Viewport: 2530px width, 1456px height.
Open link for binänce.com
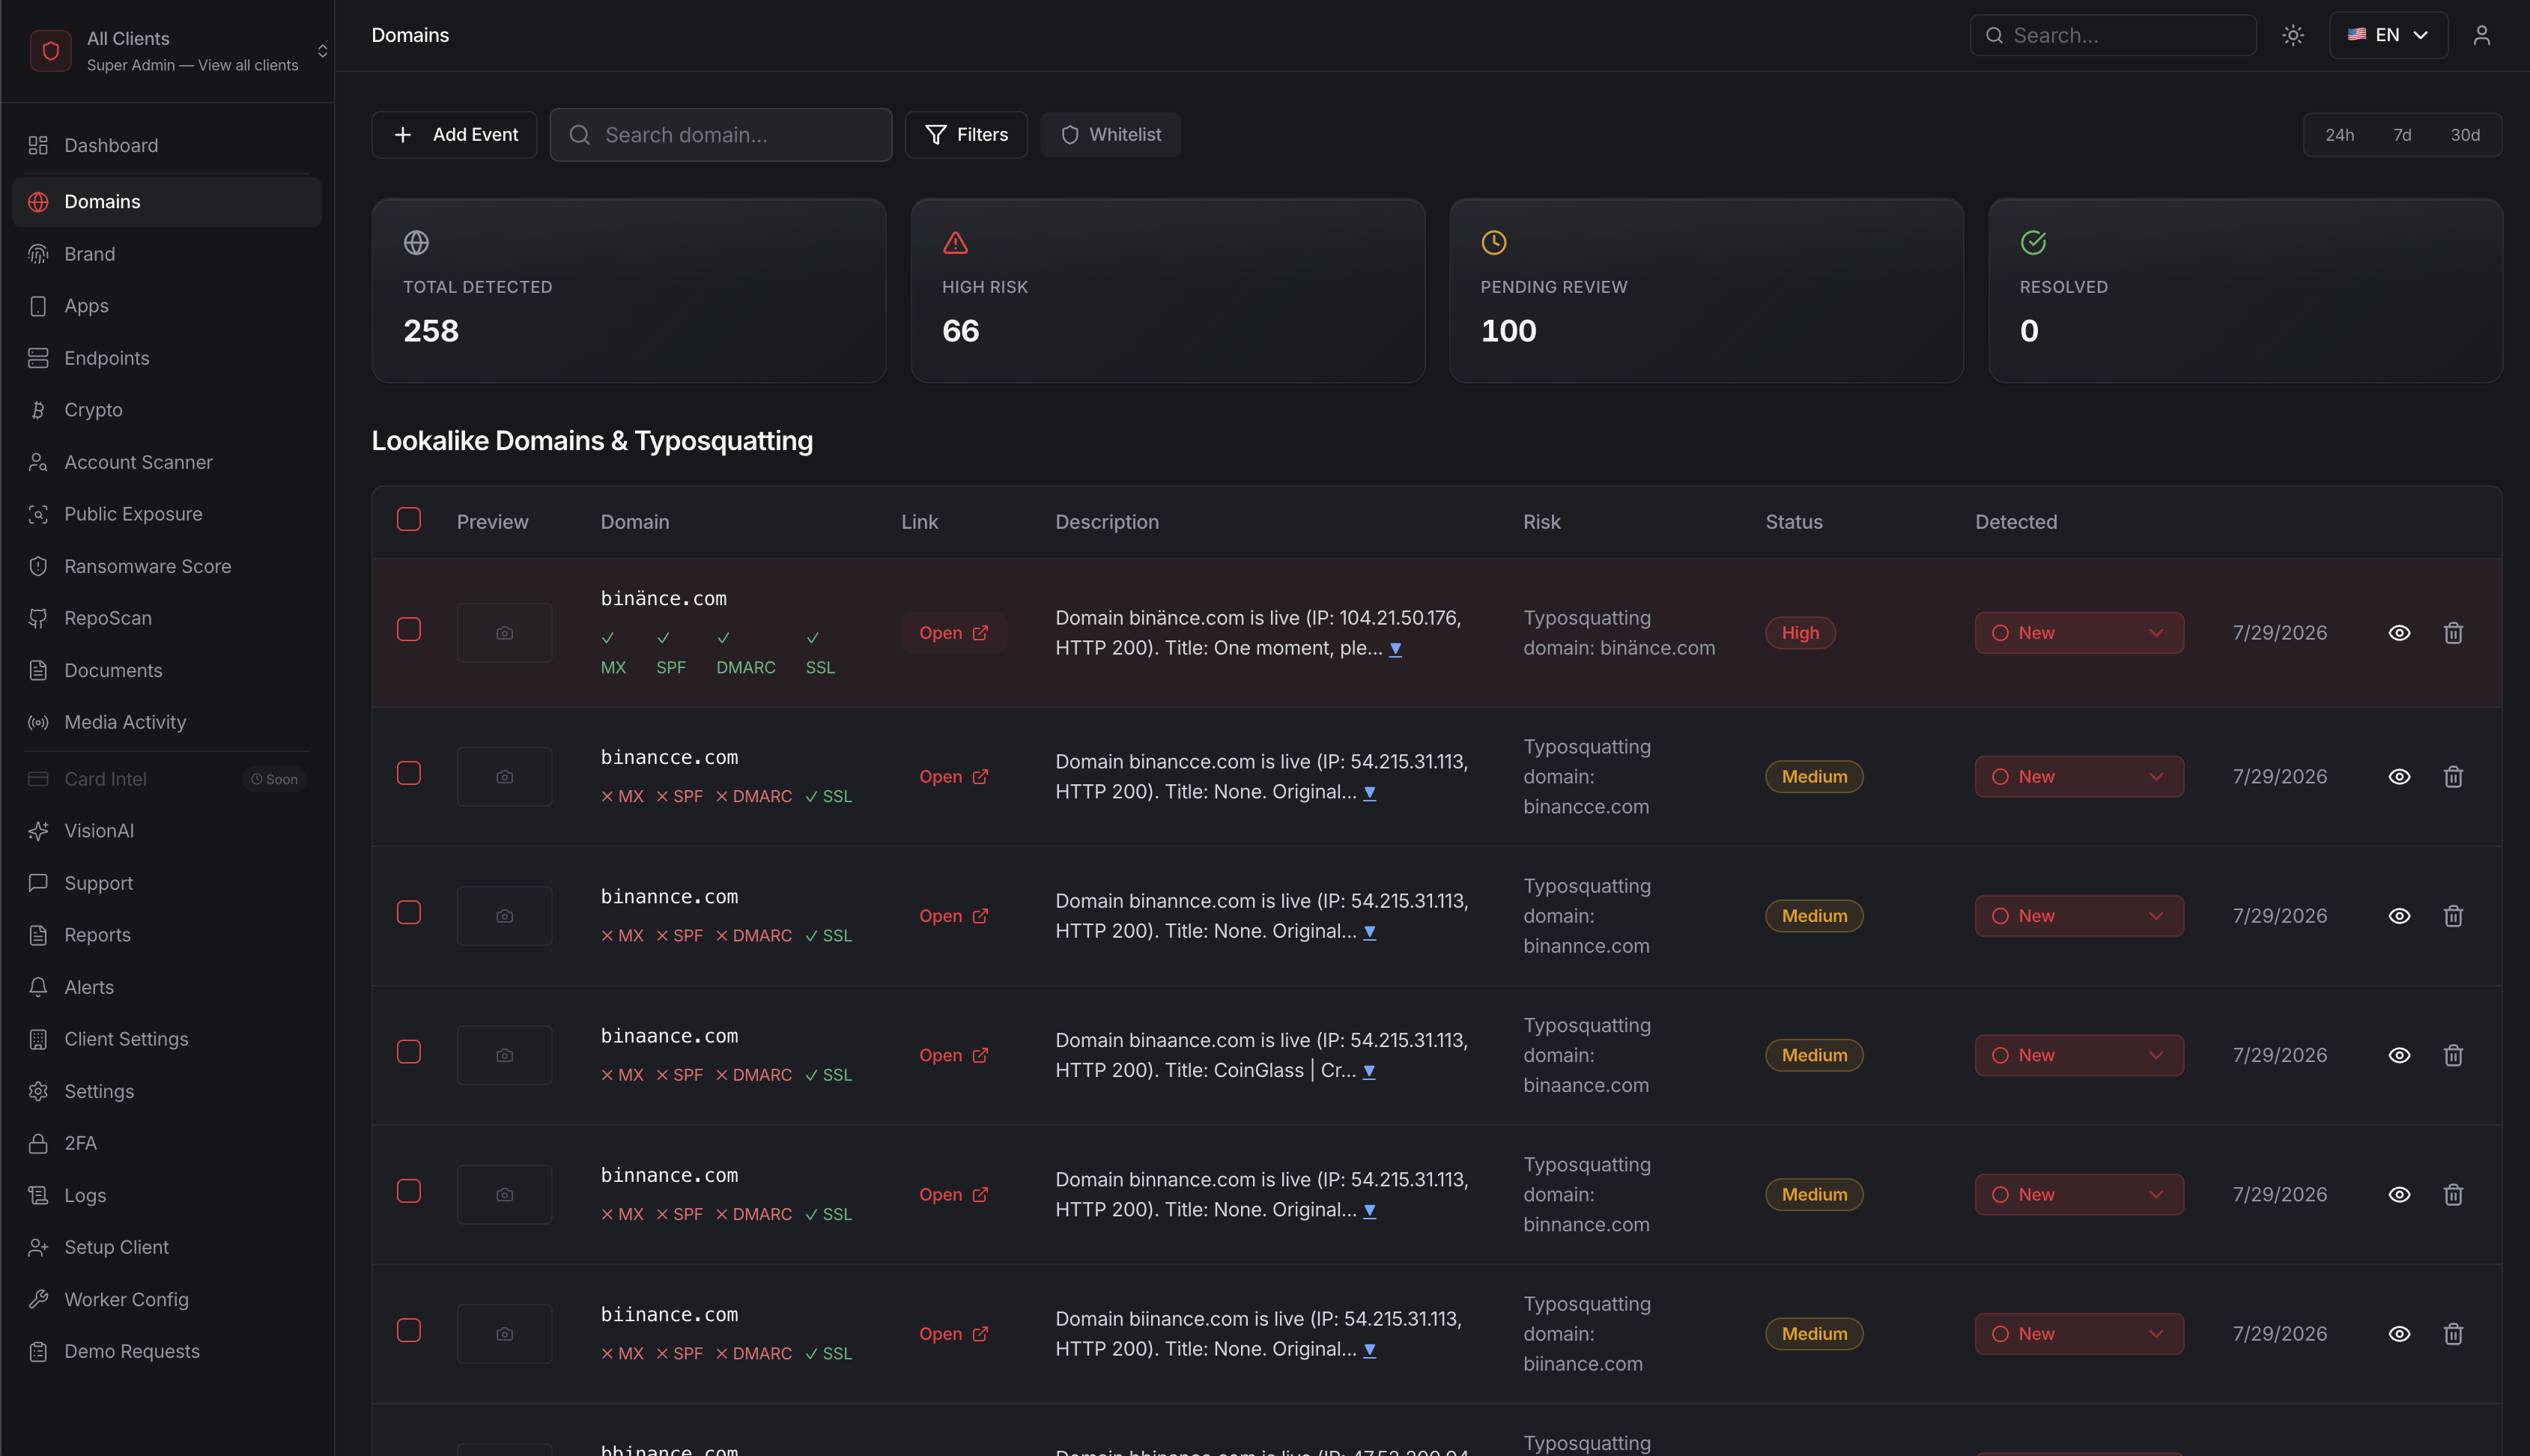click(953, 633)
